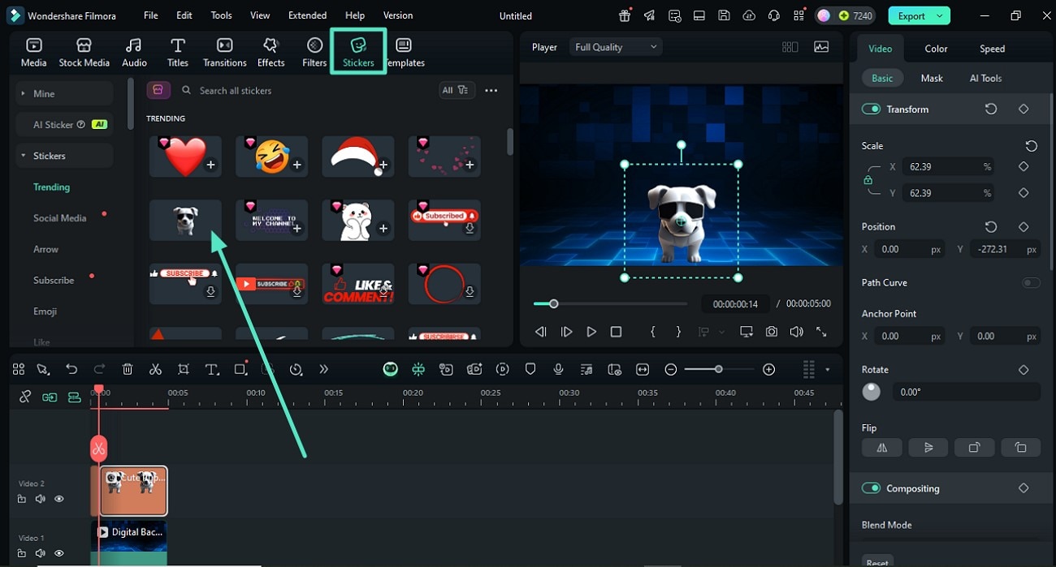Screen dimensions: 1056x567
Task: Switch to the Transitions tab
Action: click(x=224, y=52)
